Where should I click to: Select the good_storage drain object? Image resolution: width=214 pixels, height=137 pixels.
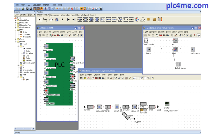[193, 49]
